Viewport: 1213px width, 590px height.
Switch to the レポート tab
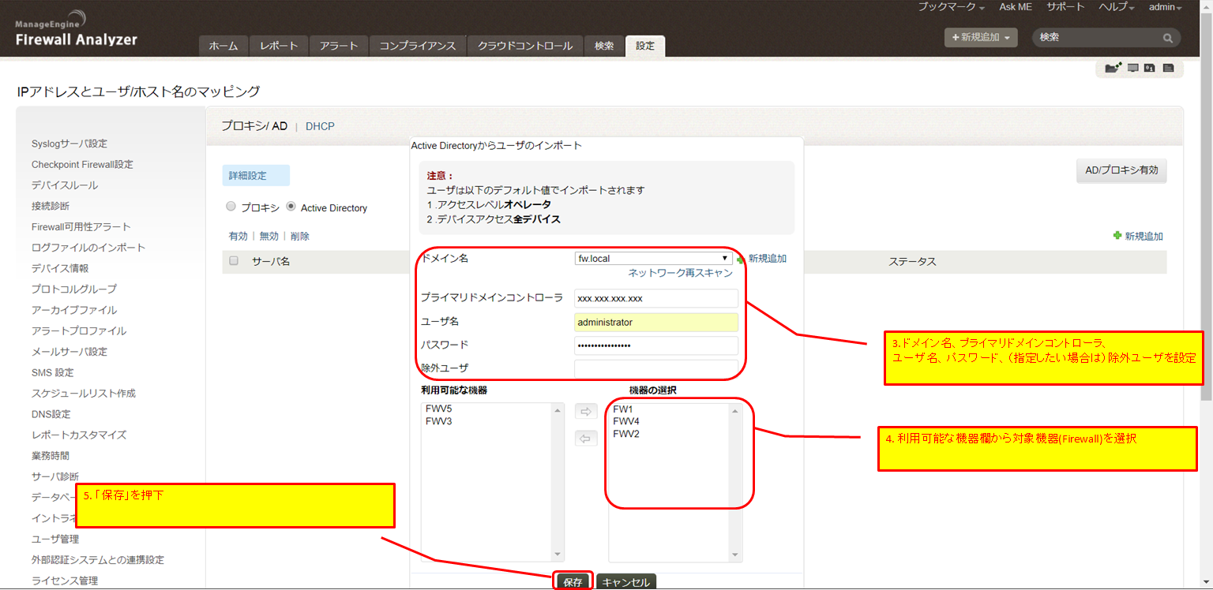[x=279, y=46]
